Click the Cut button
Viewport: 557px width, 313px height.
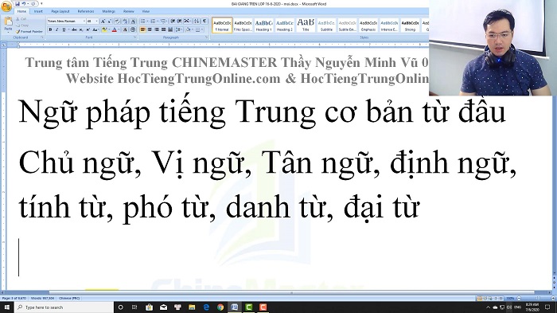coord(21,19)
